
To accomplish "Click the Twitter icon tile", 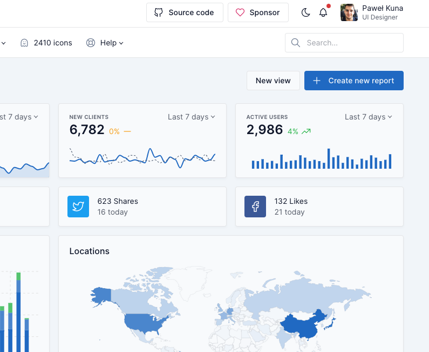I will [78, 207].
